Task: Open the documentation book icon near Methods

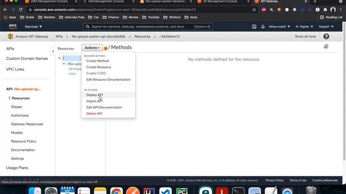Action: (x=326, y=46)
